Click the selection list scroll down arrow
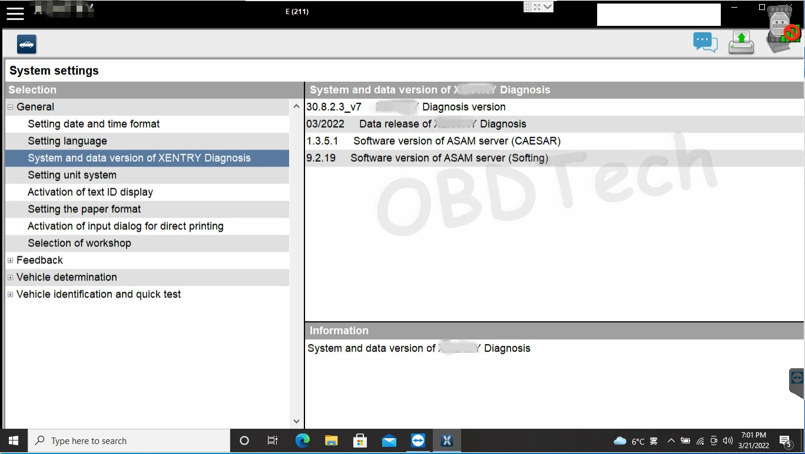This screenshot has height=454, width=805. [296, 421]
